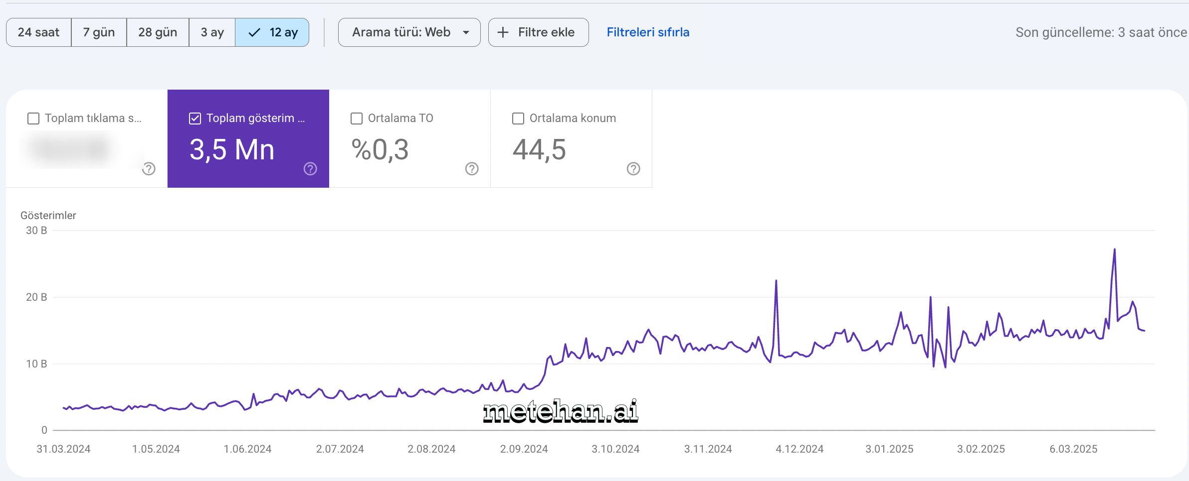
Task: Enable the Toplam tıklama sayısı checkbox
Action: [x=33, y=119]
